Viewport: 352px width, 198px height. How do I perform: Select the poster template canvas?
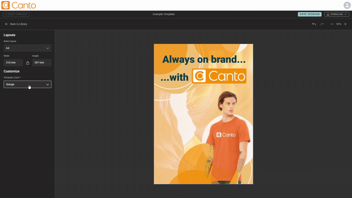click(x=203, y=114)
